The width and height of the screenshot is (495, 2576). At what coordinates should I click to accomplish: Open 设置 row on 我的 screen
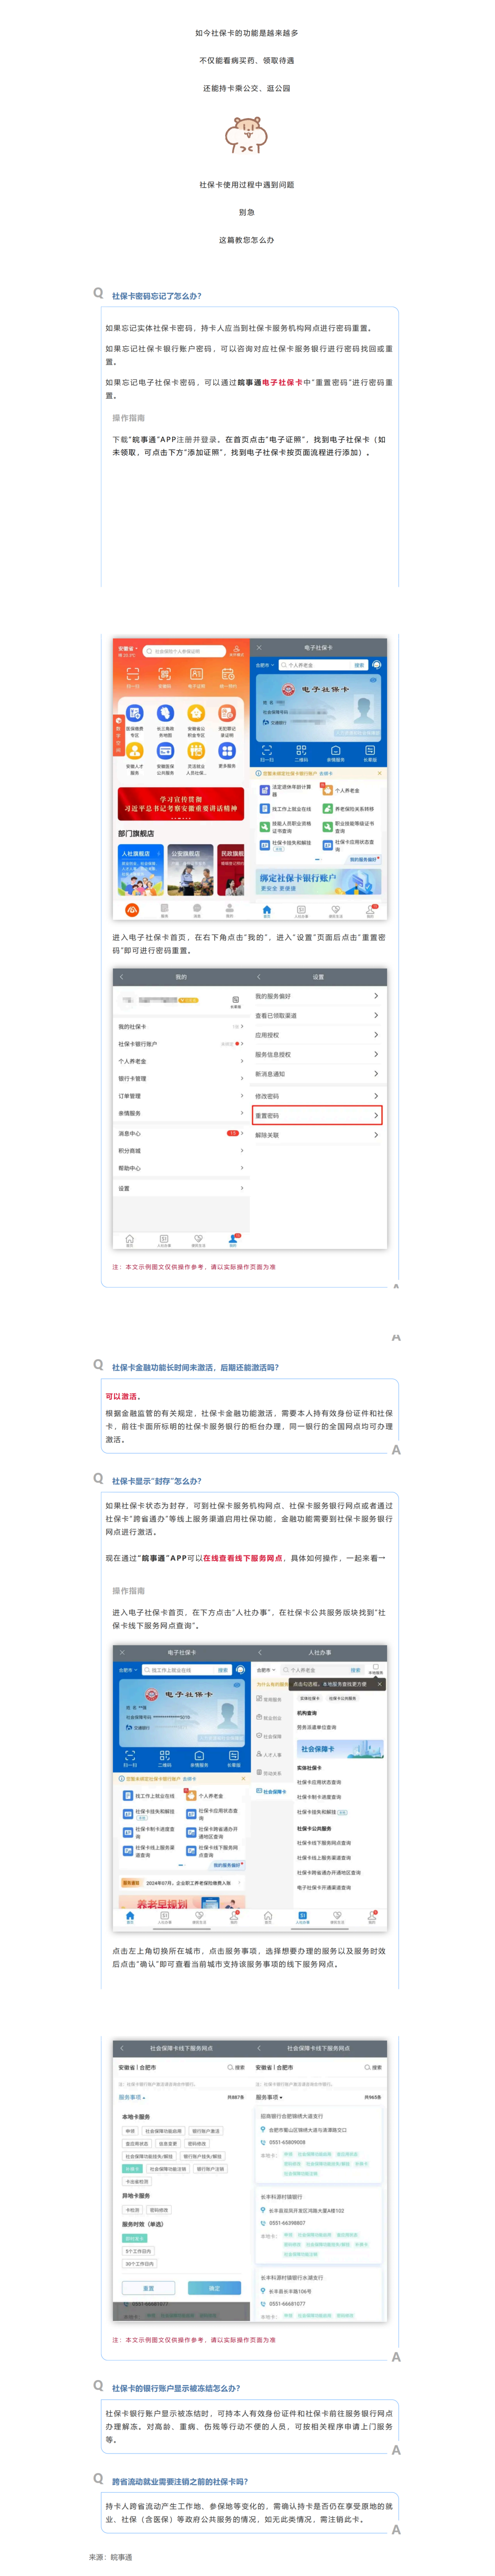[x=181, y=1188]
